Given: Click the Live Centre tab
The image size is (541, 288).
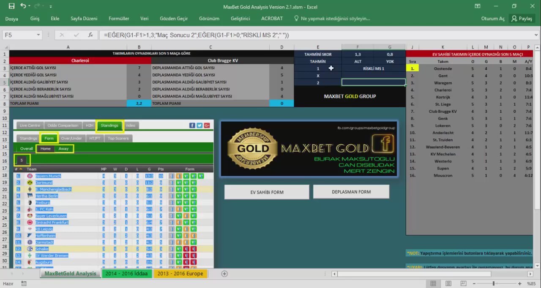Looking at the screenshot, I should [x=30, y=125].
